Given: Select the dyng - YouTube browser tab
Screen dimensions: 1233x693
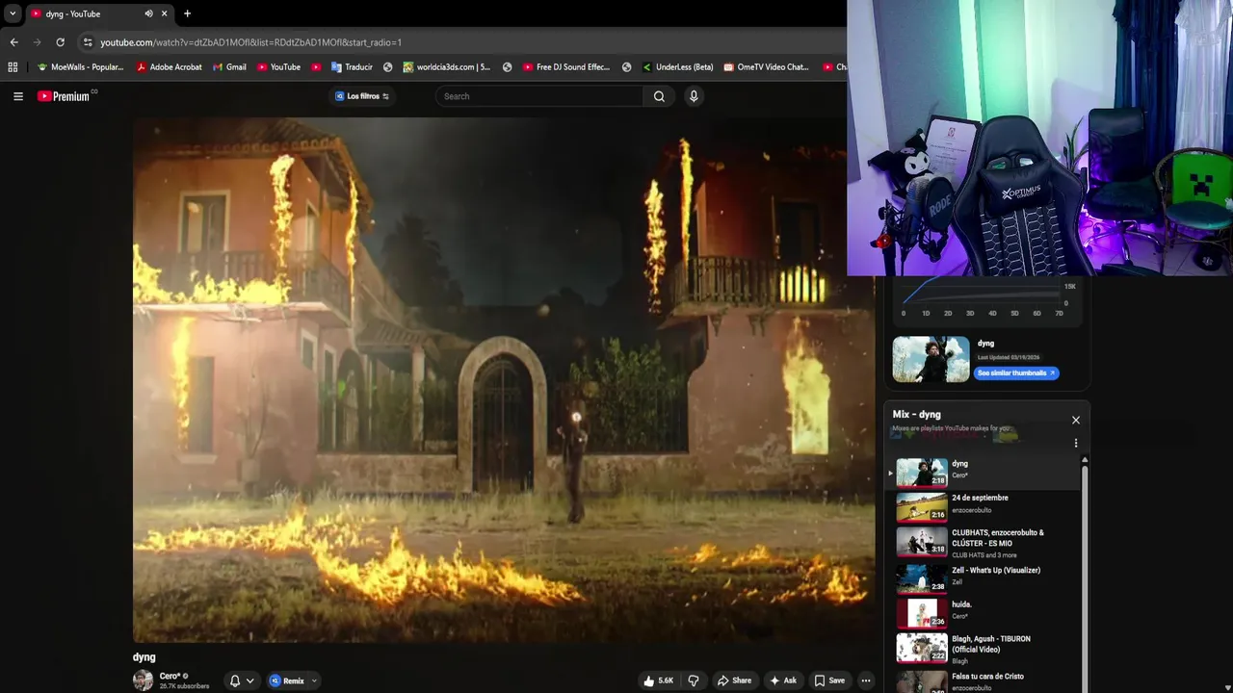Looking at the screenshot, I should tap(99, 13).
